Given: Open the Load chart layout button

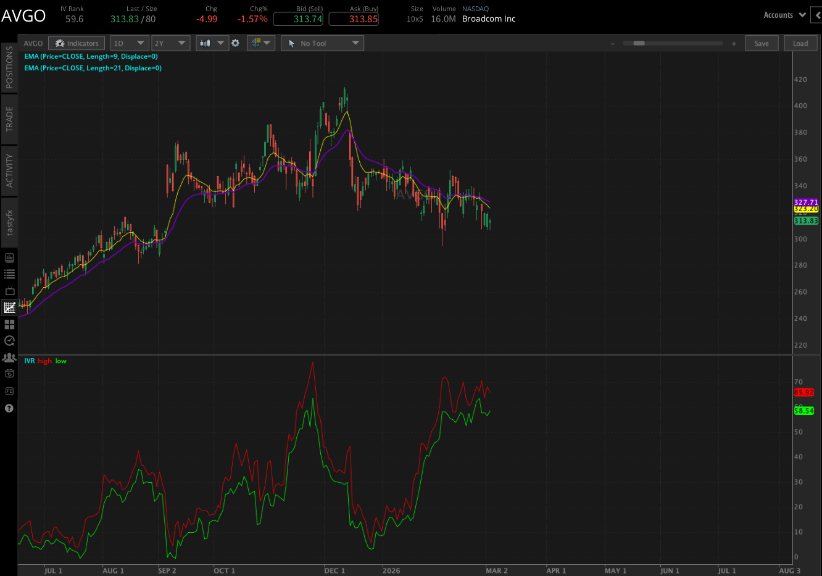Looking at the screenshot, I should coord(800,43).
